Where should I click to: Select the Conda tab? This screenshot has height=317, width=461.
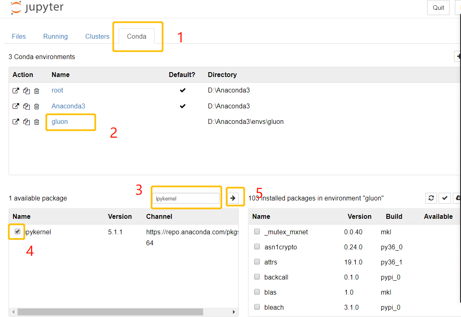coord(137,36)
